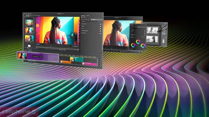This screenshot has width=209, height=117.
Task: Select the orange clip on the timeline
Action: 65,62
